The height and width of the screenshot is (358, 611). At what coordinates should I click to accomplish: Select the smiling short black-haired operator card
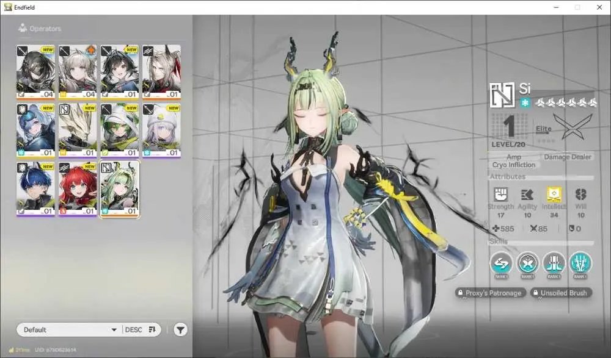point(120,72)
